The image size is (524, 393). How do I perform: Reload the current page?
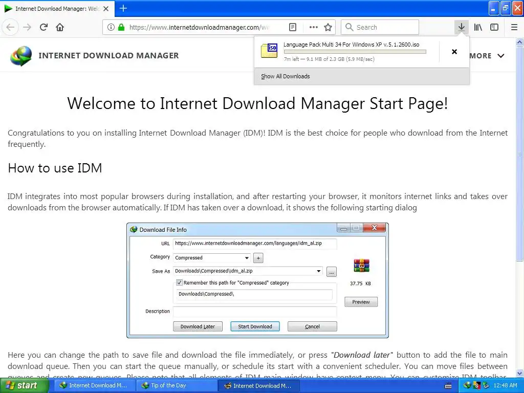click(x=43, y=27)
